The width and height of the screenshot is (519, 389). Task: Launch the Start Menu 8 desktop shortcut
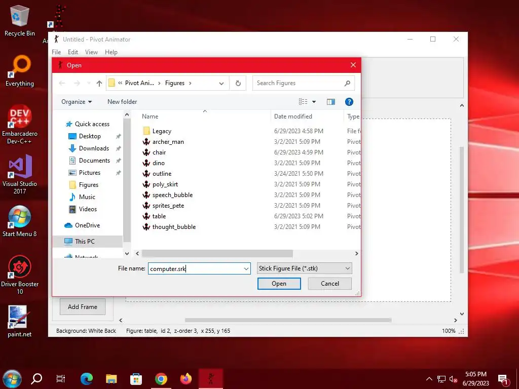(20, 221)
